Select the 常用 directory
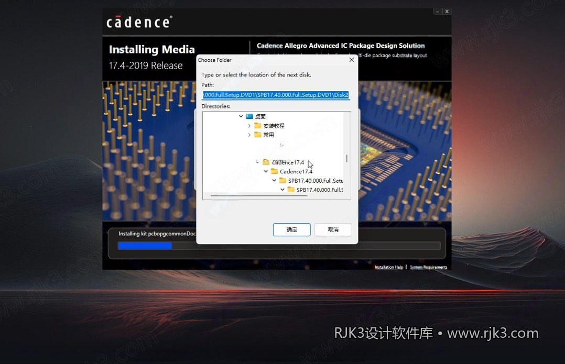565x364 pixels. (268, 135)
